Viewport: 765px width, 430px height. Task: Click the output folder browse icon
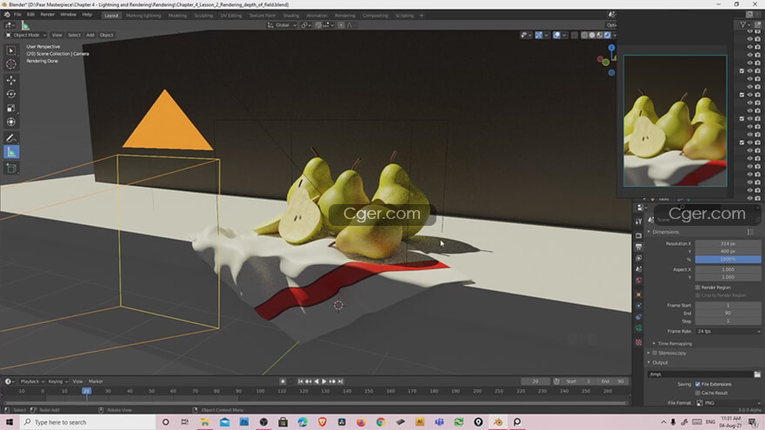click(x=757, y=374)
